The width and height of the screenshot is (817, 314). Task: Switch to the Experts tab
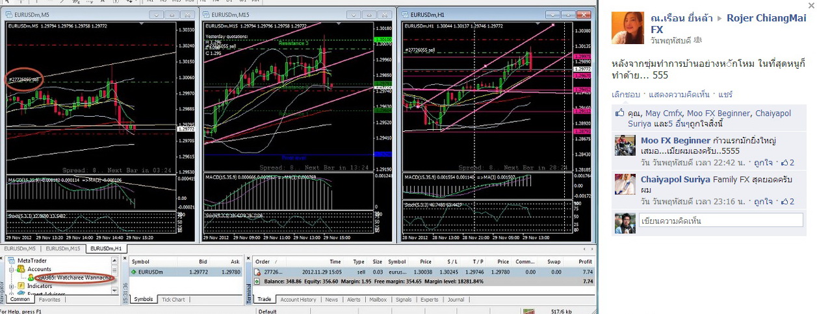point(430,300)
